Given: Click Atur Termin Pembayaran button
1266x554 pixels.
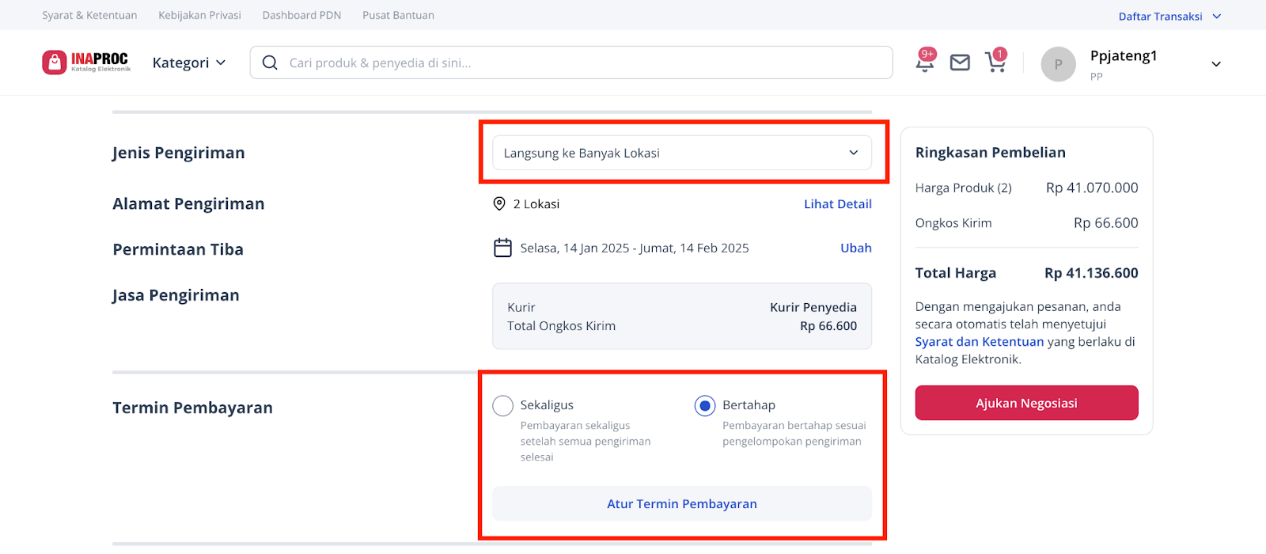Looking at the screenshot, I should tap(681, 503).
